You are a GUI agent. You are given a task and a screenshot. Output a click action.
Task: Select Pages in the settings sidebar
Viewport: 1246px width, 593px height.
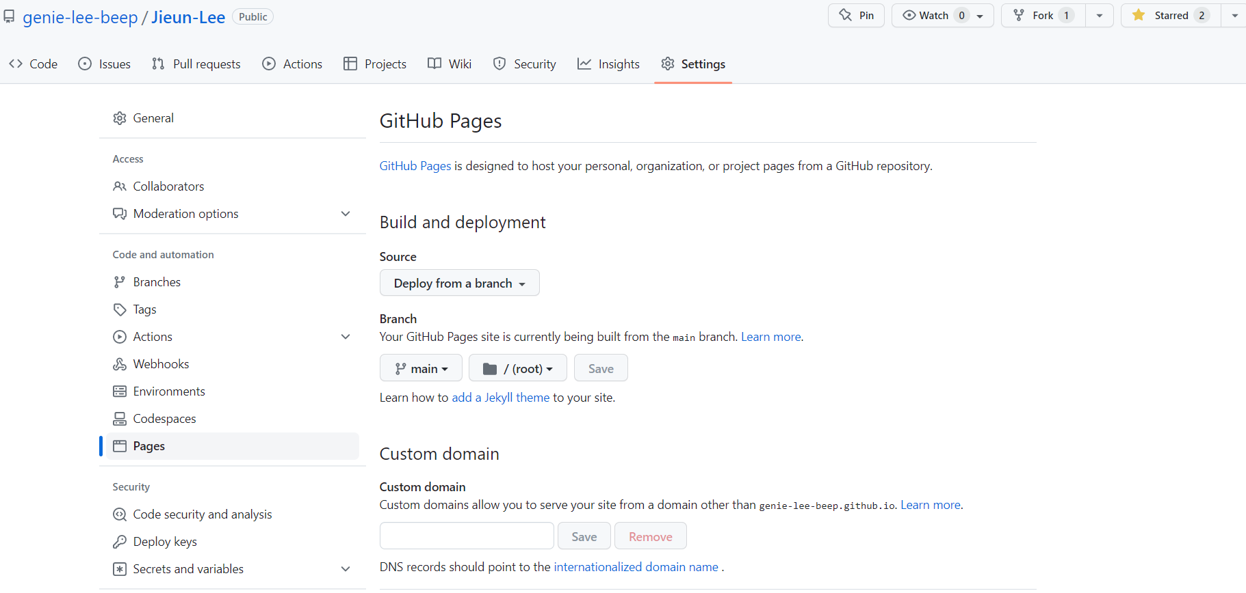click(233, 446)
